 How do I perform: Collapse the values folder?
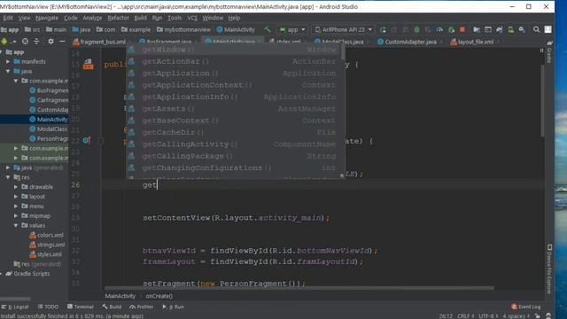[16, 225]
